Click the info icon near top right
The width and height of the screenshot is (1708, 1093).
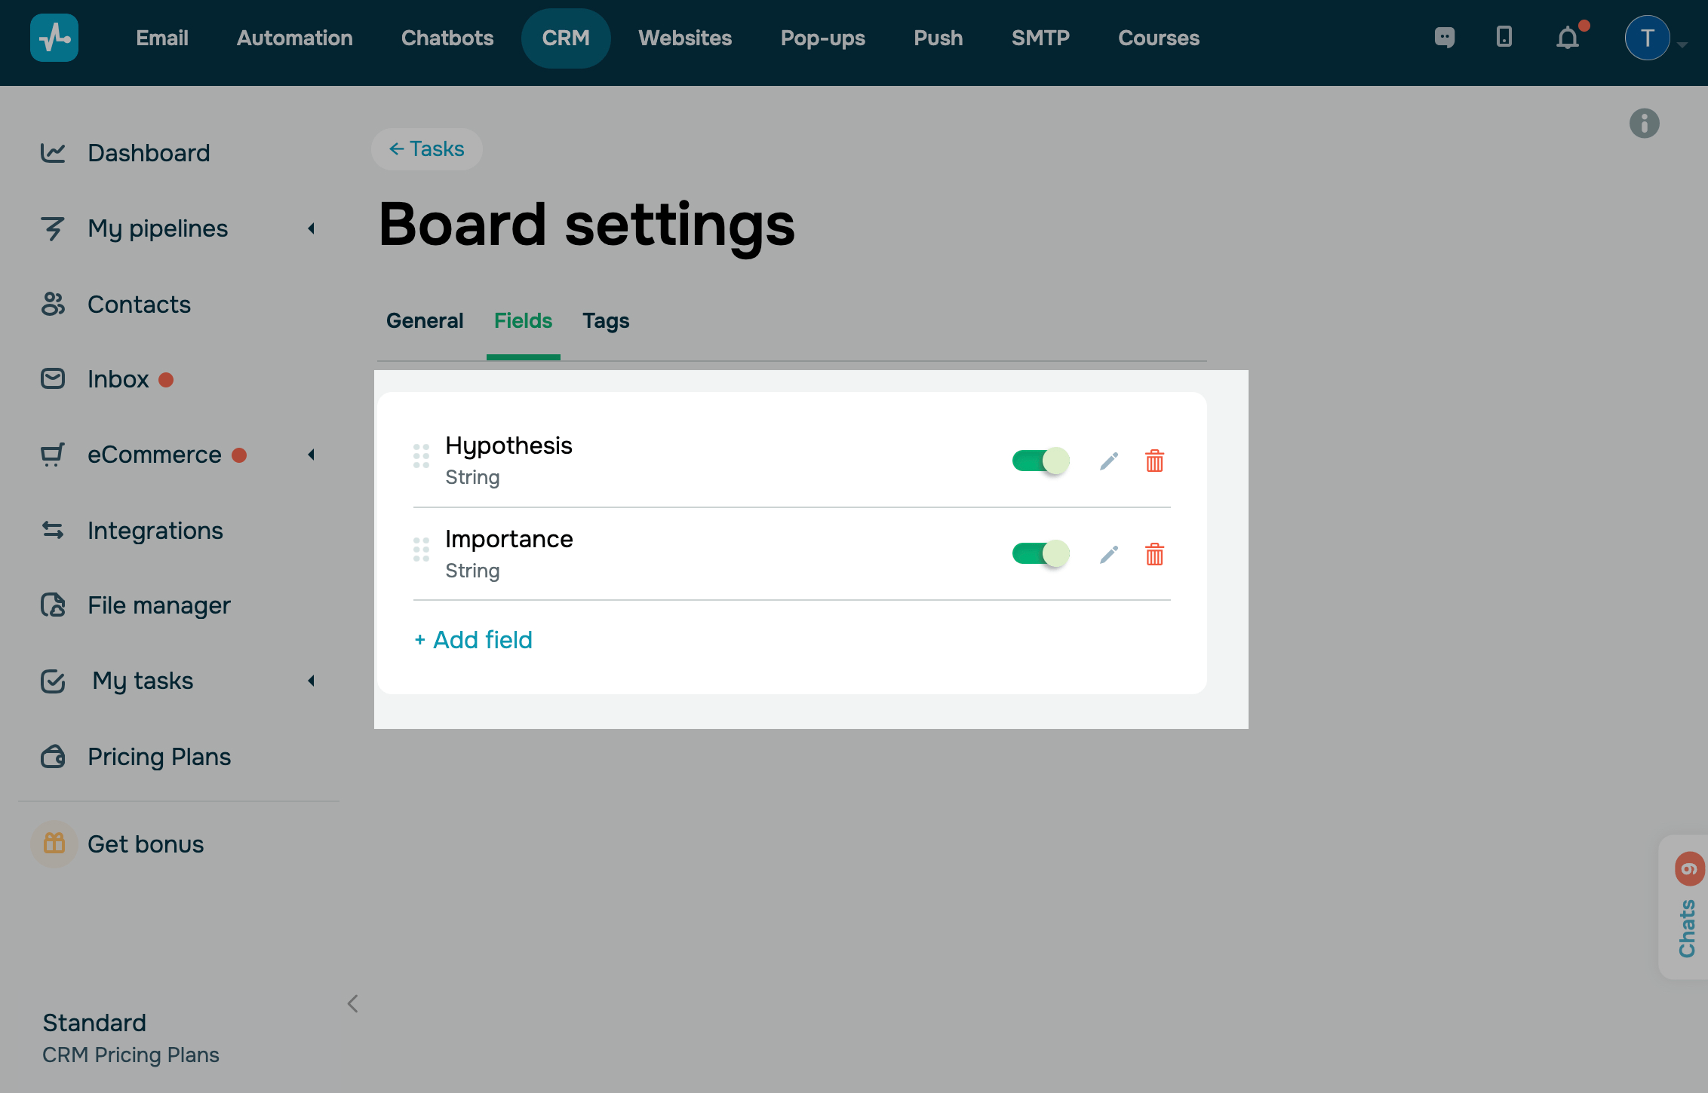pos(1644,124)
